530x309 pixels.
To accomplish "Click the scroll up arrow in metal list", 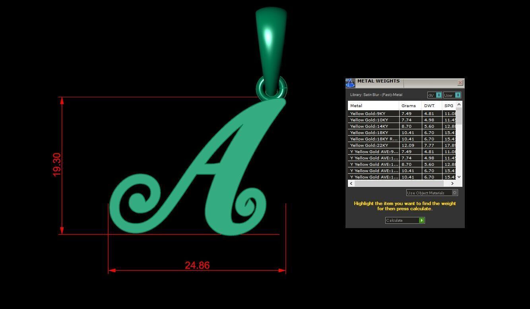I will point(459,104).
